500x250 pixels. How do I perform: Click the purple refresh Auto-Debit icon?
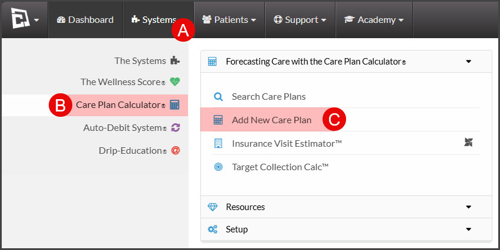(x=176, y=128)
